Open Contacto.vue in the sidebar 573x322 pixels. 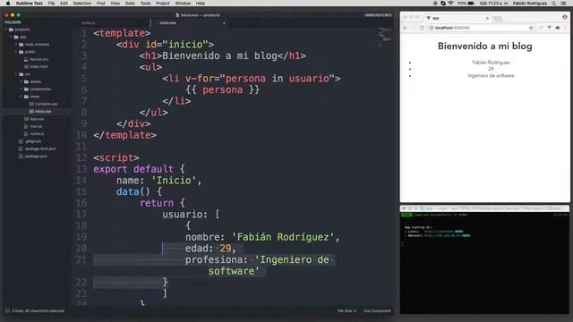coord(46,104)
